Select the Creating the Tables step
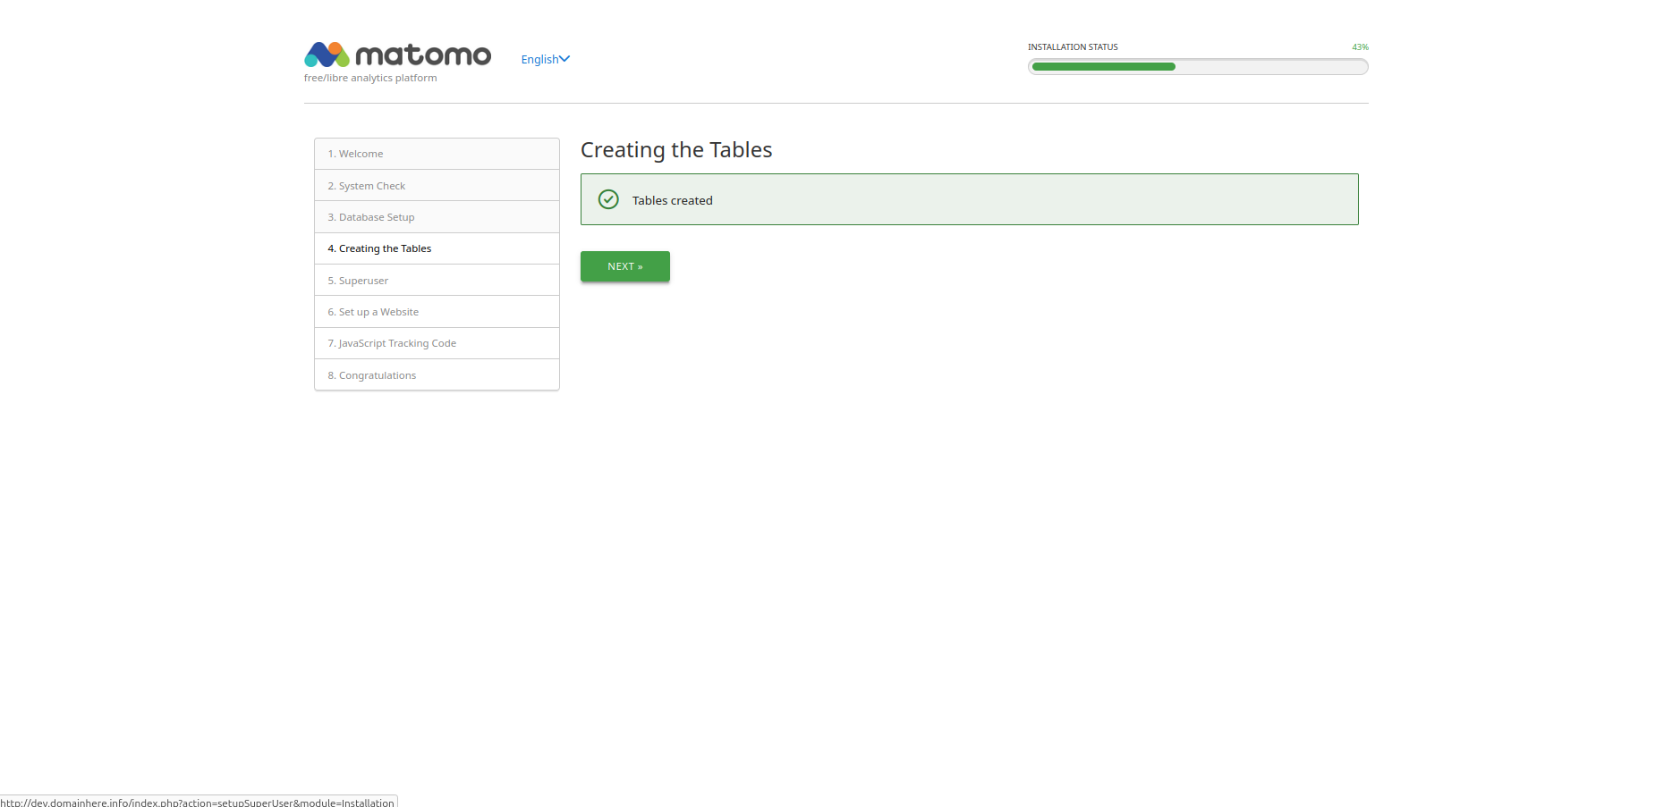Screen dimensions: 1672x807 click(379, 248)
